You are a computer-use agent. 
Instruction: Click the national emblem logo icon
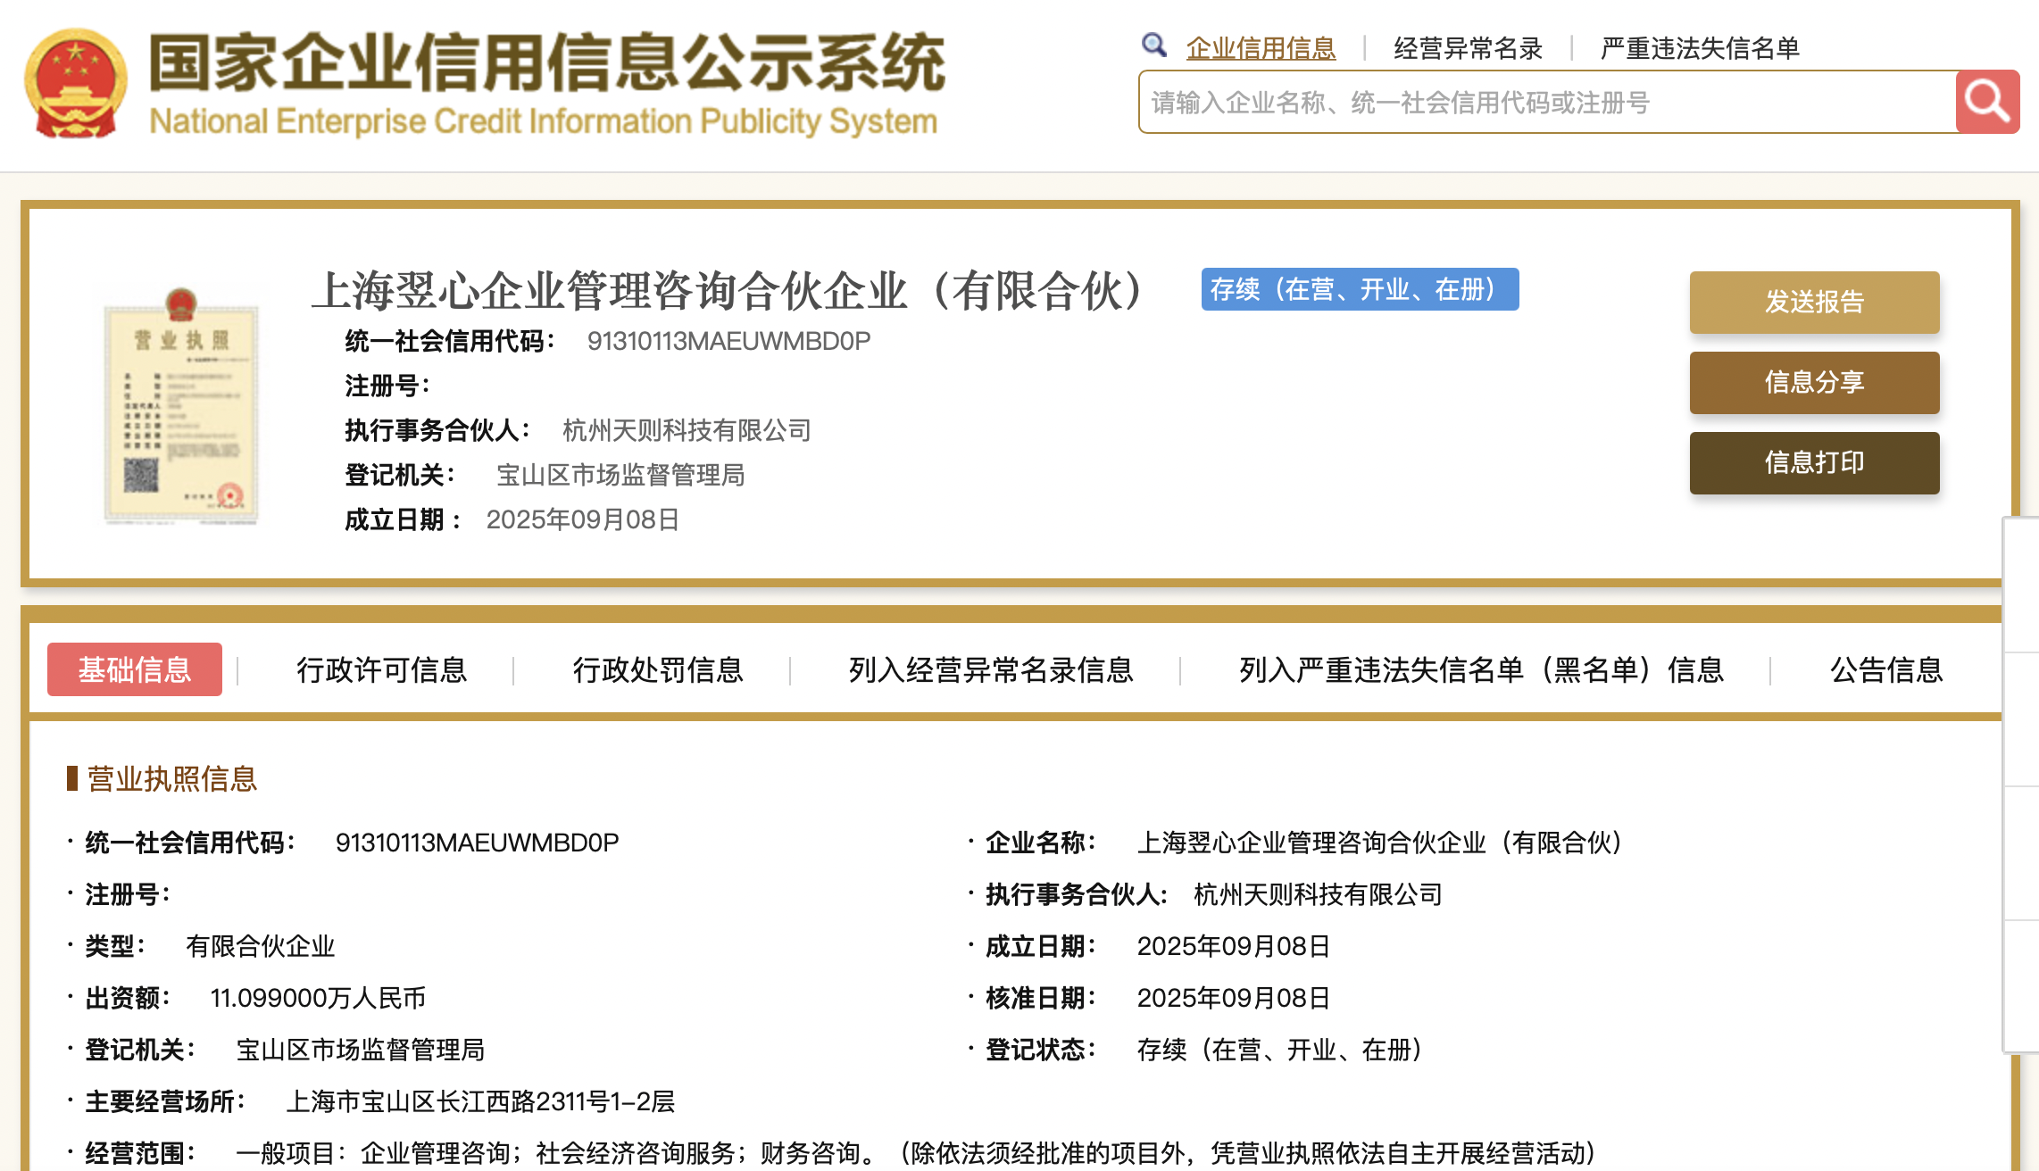coord(75,84)
